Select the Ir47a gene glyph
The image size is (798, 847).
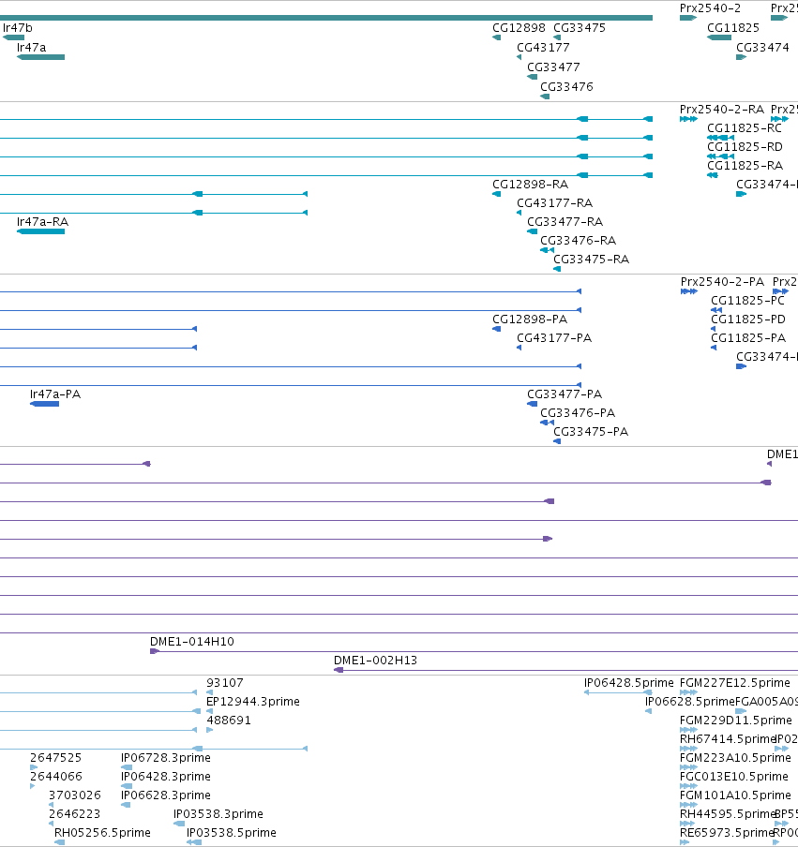click(x=40, y=57)
